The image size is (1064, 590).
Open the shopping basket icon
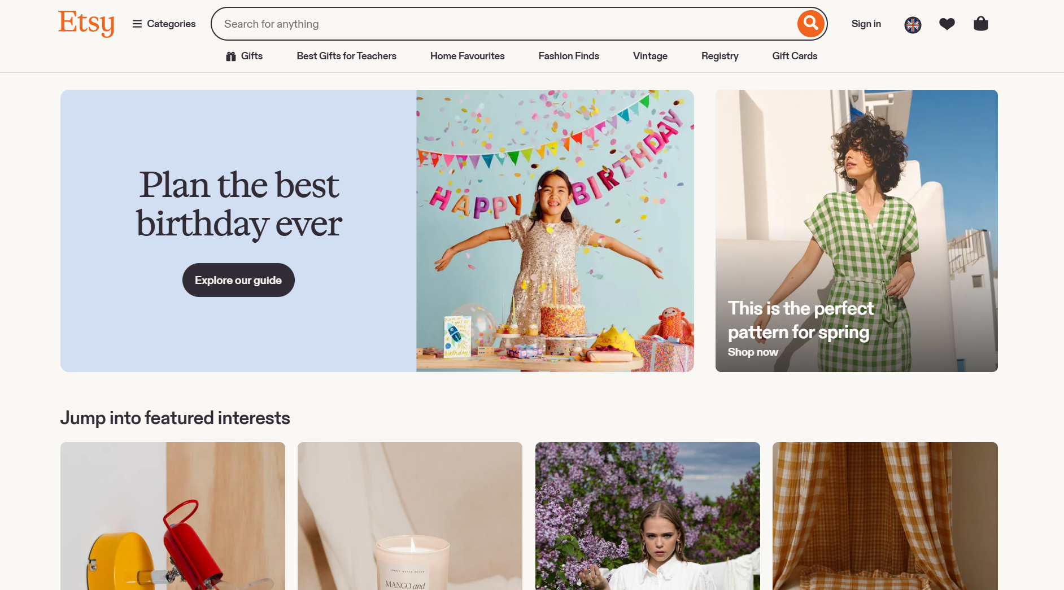981,24
